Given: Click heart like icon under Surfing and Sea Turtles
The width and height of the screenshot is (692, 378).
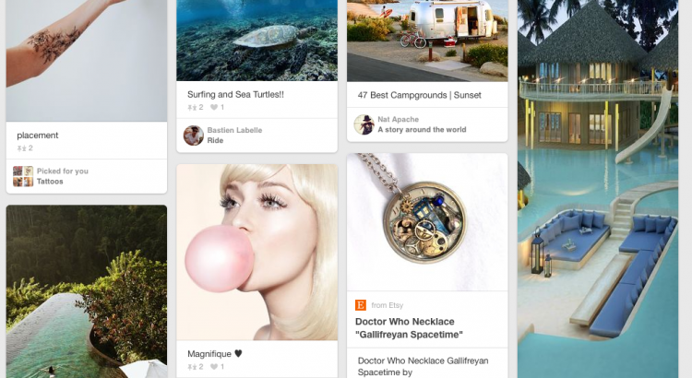Looking at the screenshot, I should [214, 107].
